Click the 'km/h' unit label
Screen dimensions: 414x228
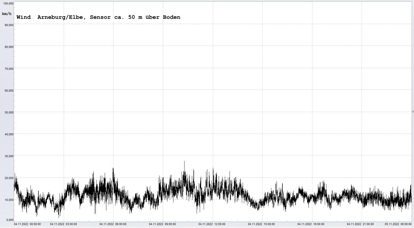click(7, 14)
